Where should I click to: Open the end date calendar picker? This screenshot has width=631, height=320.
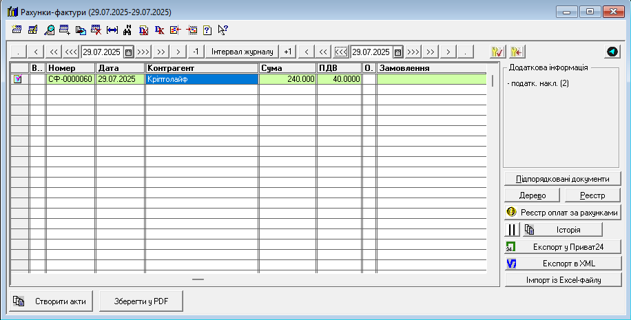click(x=397, y=52)
